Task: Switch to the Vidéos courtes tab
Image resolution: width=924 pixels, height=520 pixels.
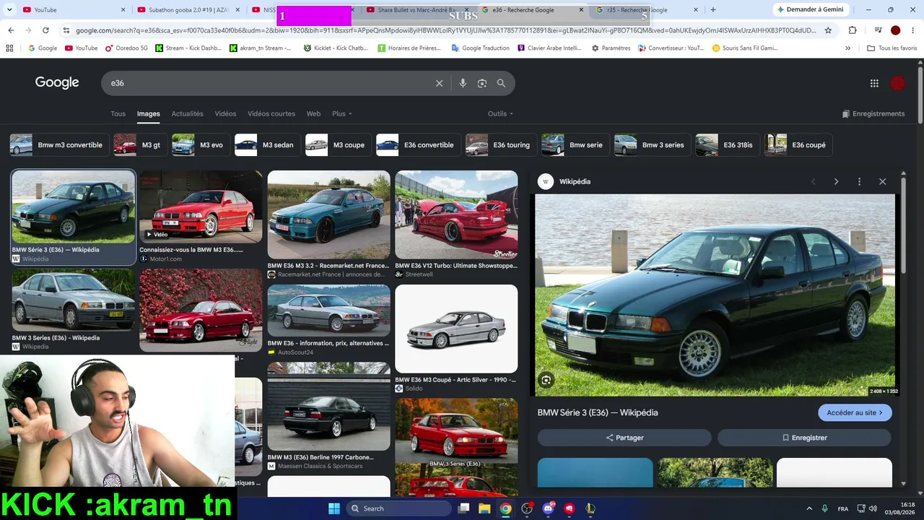Action: [x=271, y=113]
